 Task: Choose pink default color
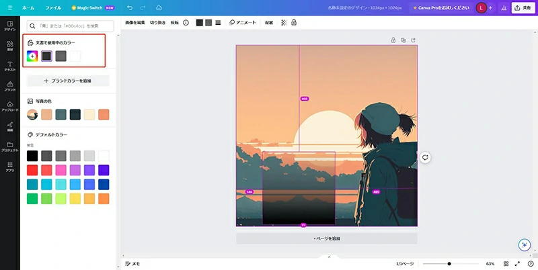pos(61,170)
